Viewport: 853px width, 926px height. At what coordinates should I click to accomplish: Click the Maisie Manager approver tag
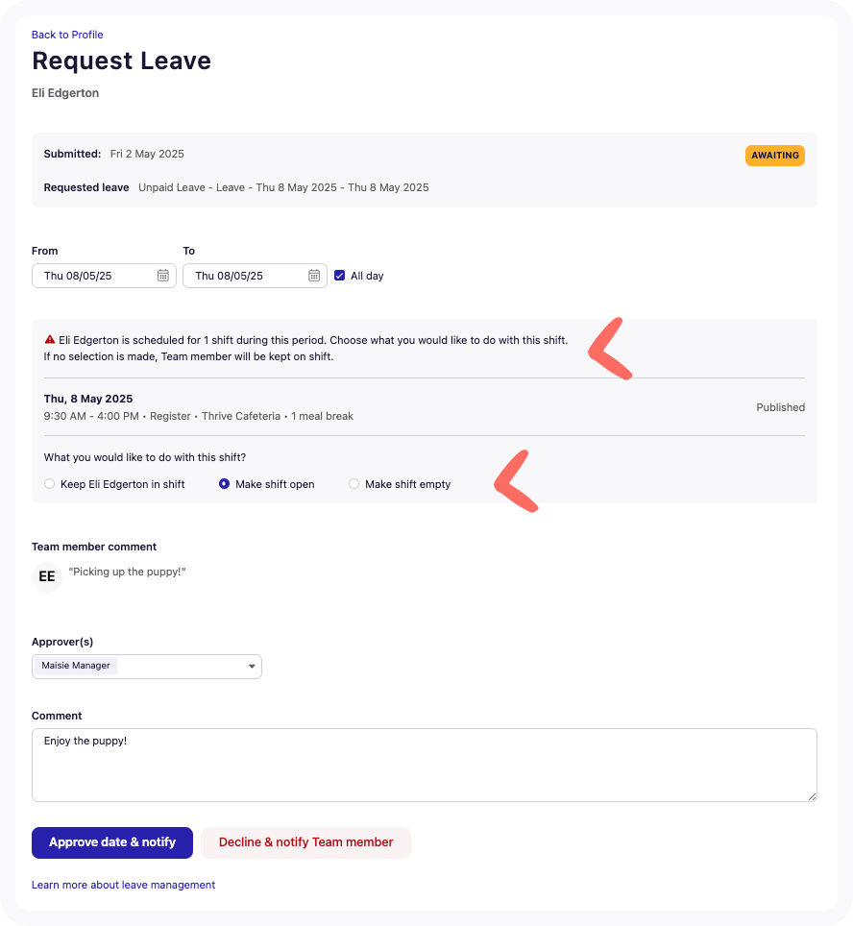pos(76,666)
